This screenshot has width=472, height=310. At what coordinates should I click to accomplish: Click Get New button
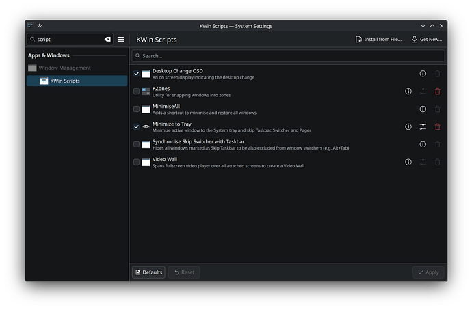point(427,40)
